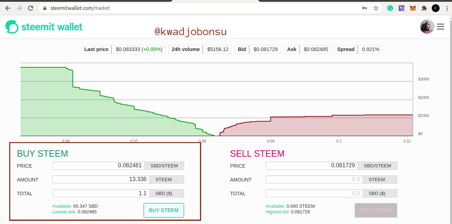Open the Chrome profile avatar
The width and height of the screenshot is (452, 224).
click(436, 8)
